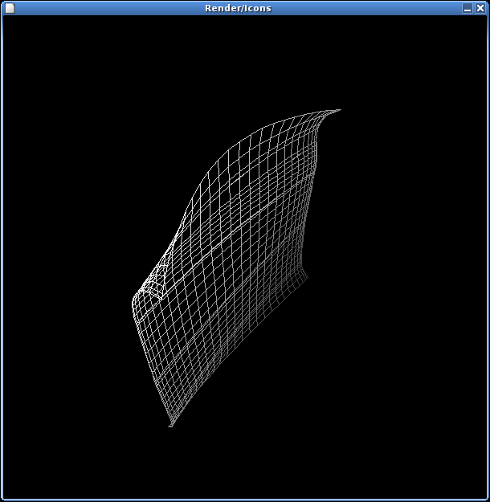Minimize the Render/Icons window
490x502 pixels.
468,8
